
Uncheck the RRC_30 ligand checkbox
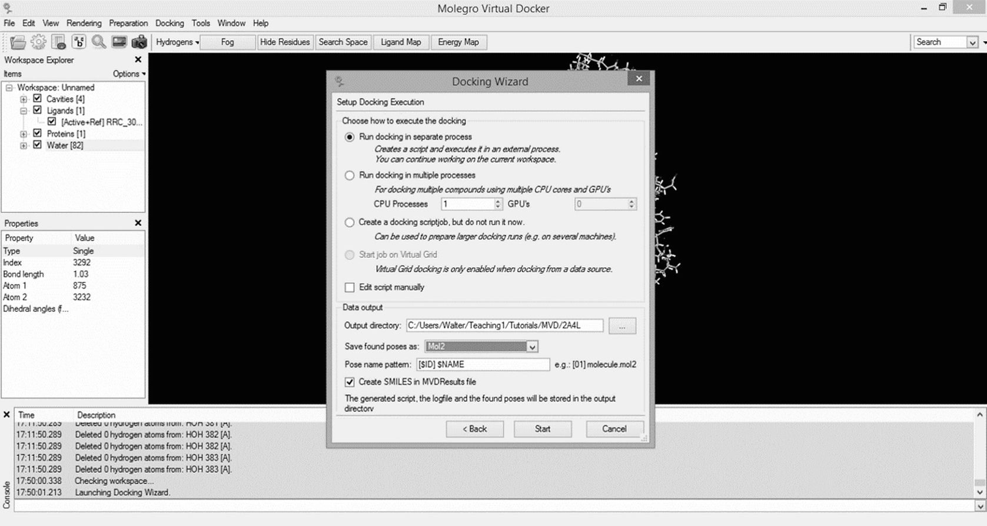pyautogui.click(x=52, y=122)
